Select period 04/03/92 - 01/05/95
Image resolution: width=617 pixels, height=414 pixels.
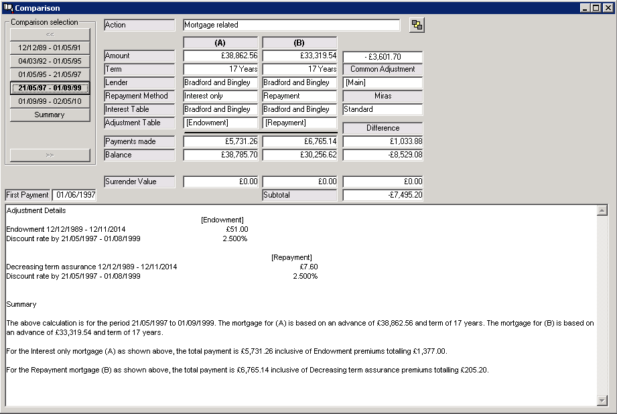[50, 61]
